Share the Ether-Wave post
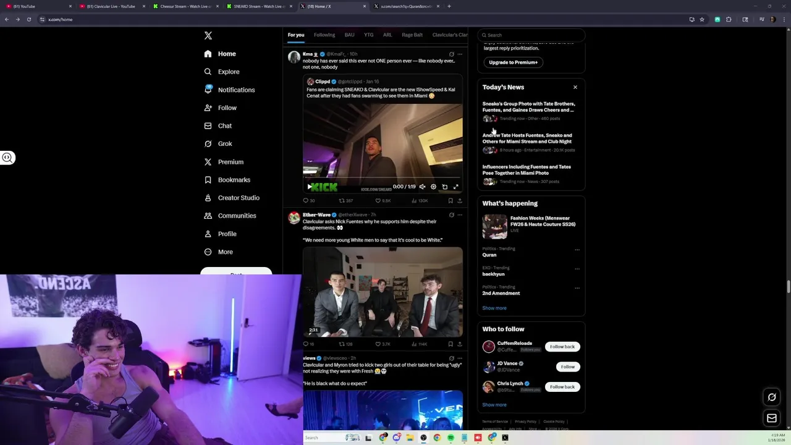 460,344
